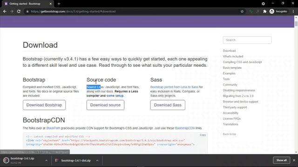Screen dimensions: 298x167
Task: Open the bootstrap-3.4.1-dist.zip download item
Action: point(76,161)
